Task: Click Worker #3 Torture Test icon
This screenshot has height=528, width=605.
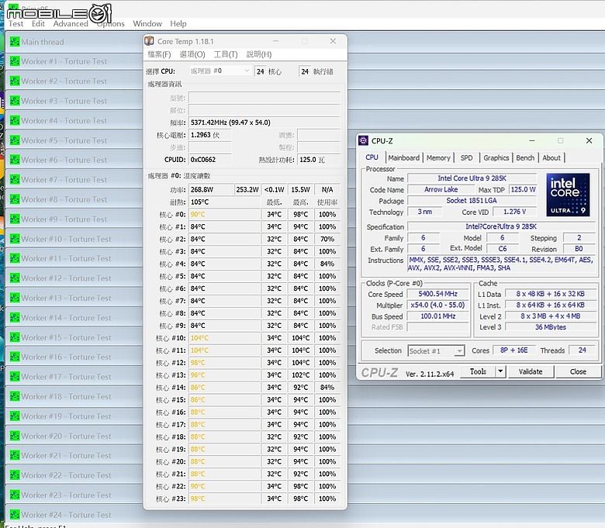Action: (x=15, y=100)
